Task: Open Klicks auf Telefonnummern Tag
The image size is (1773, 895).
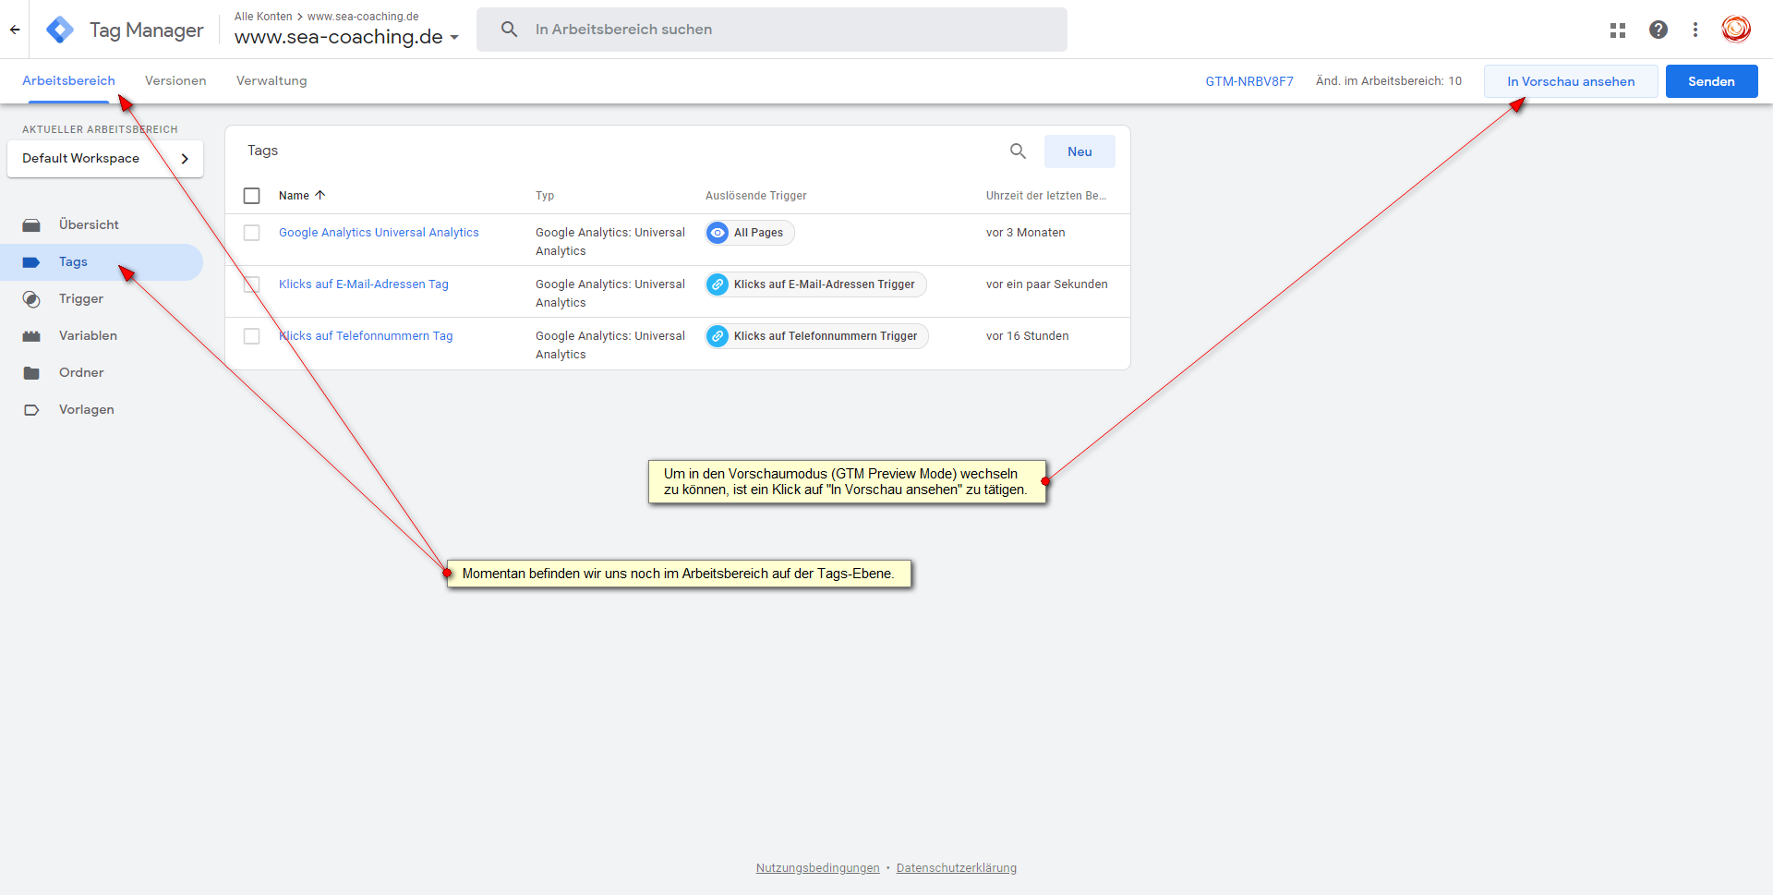Action: (366, 336)
